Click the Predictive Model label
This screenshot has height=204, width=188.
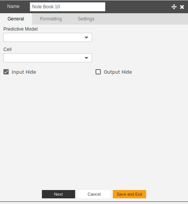(20, 29)
